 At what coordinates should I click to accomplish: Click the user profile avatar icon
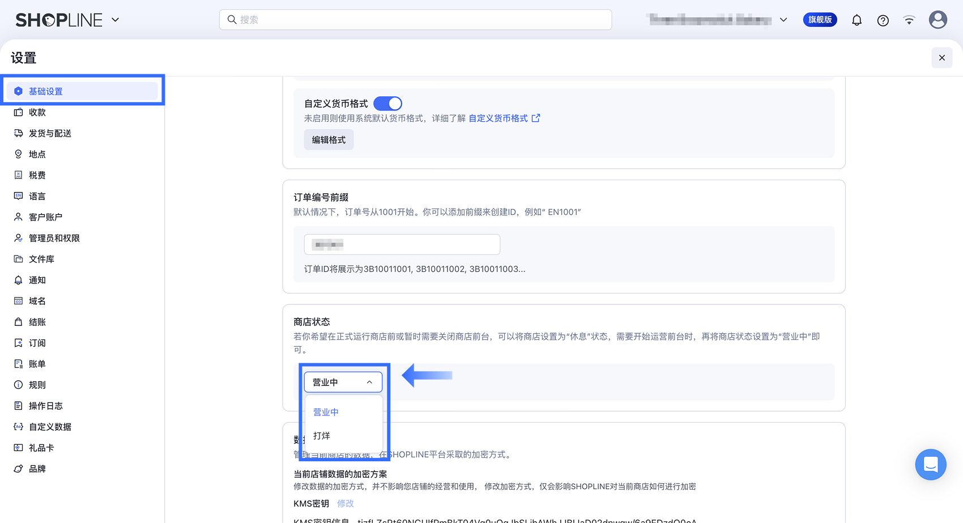tap(938, 20)
